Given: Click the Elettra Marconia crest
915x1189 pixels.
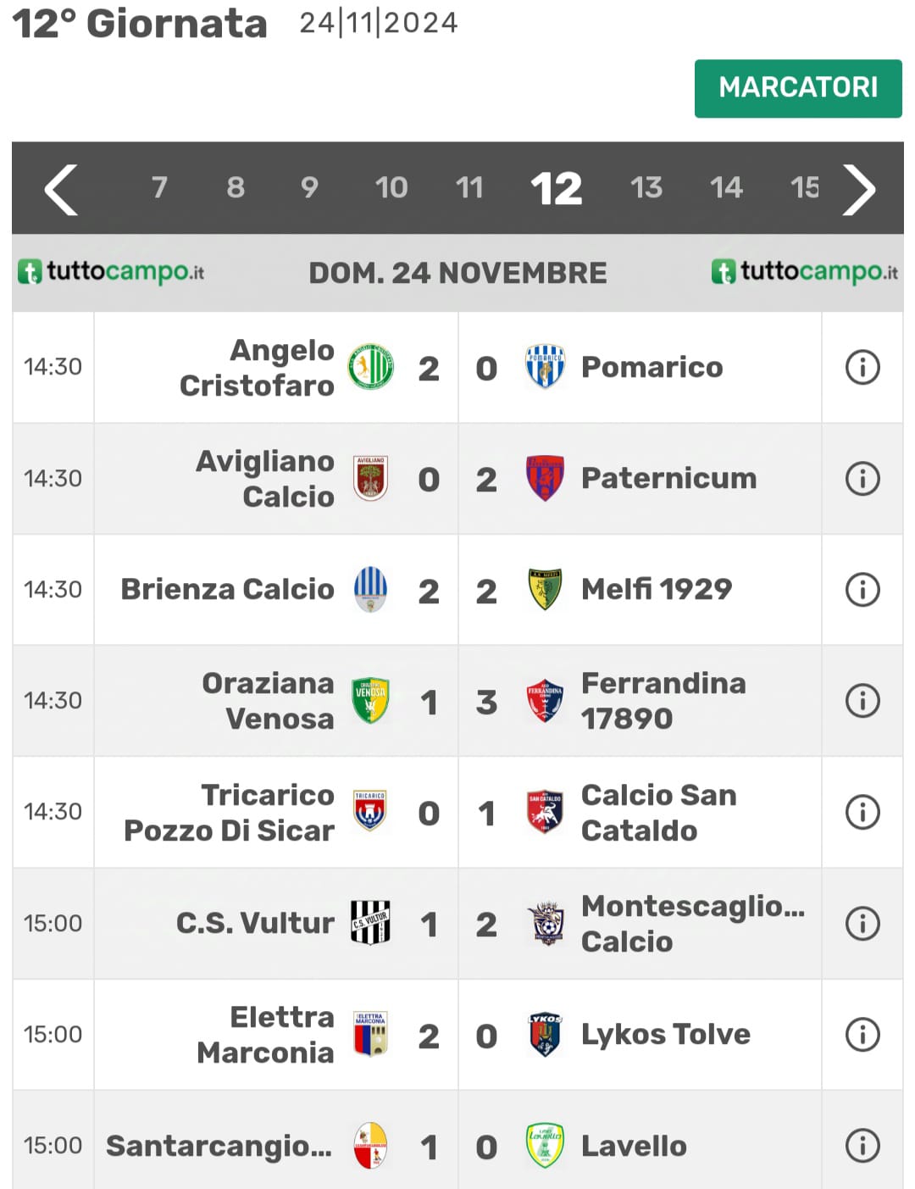Looking at the screenshot, I should [370, 1034].
